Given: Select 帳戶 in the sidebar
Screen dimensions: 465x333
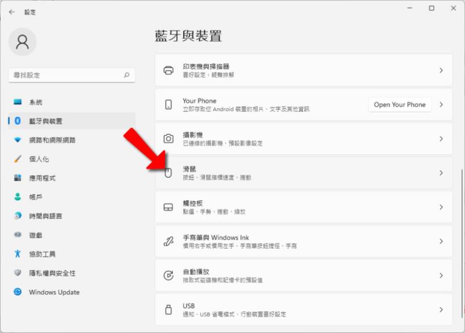Looking at the screenshot, I should (71, 196).
